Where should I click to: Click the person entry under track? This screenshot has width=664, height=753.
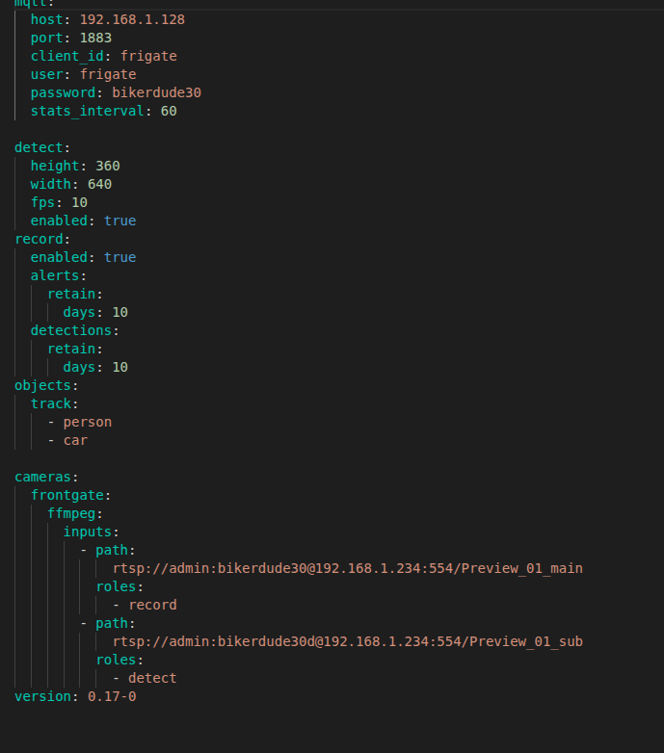click(88, 422)
